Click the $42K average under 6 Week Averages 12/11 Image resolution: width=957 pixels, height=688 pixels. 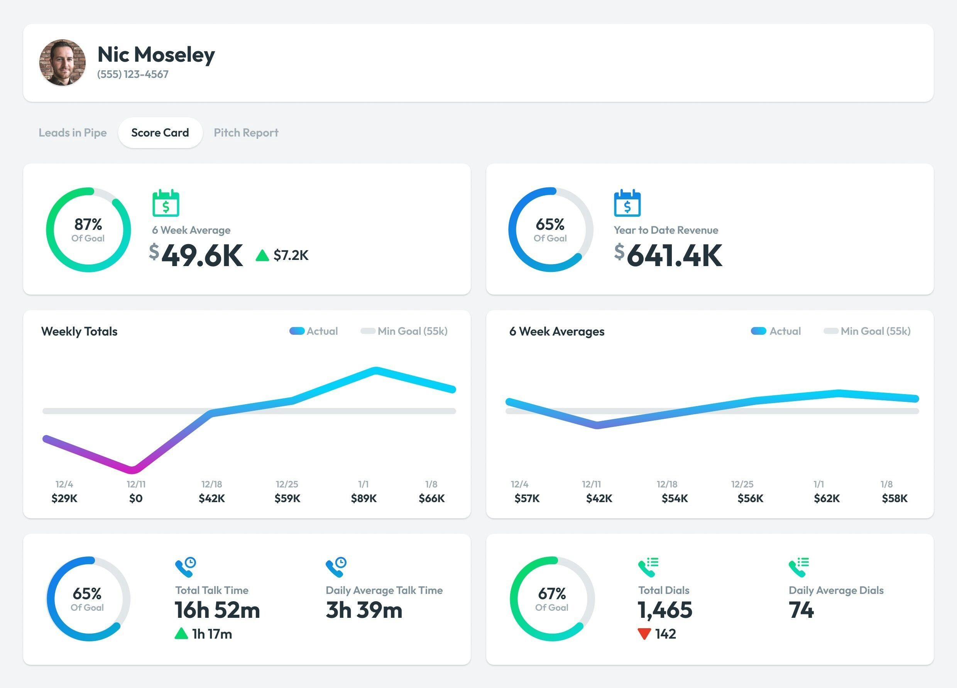[x=599, y=498]
